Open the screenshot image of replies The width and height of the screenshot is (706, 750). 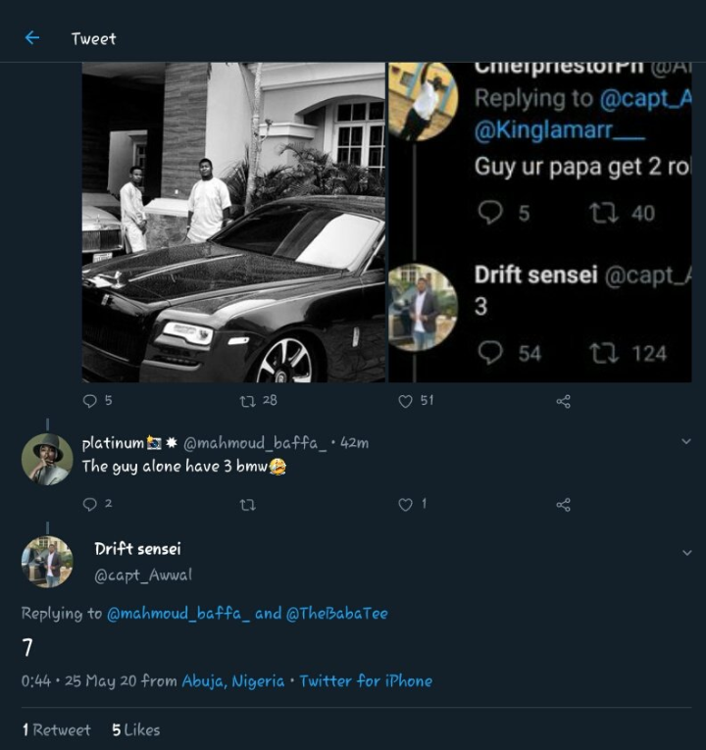[540, 223]
